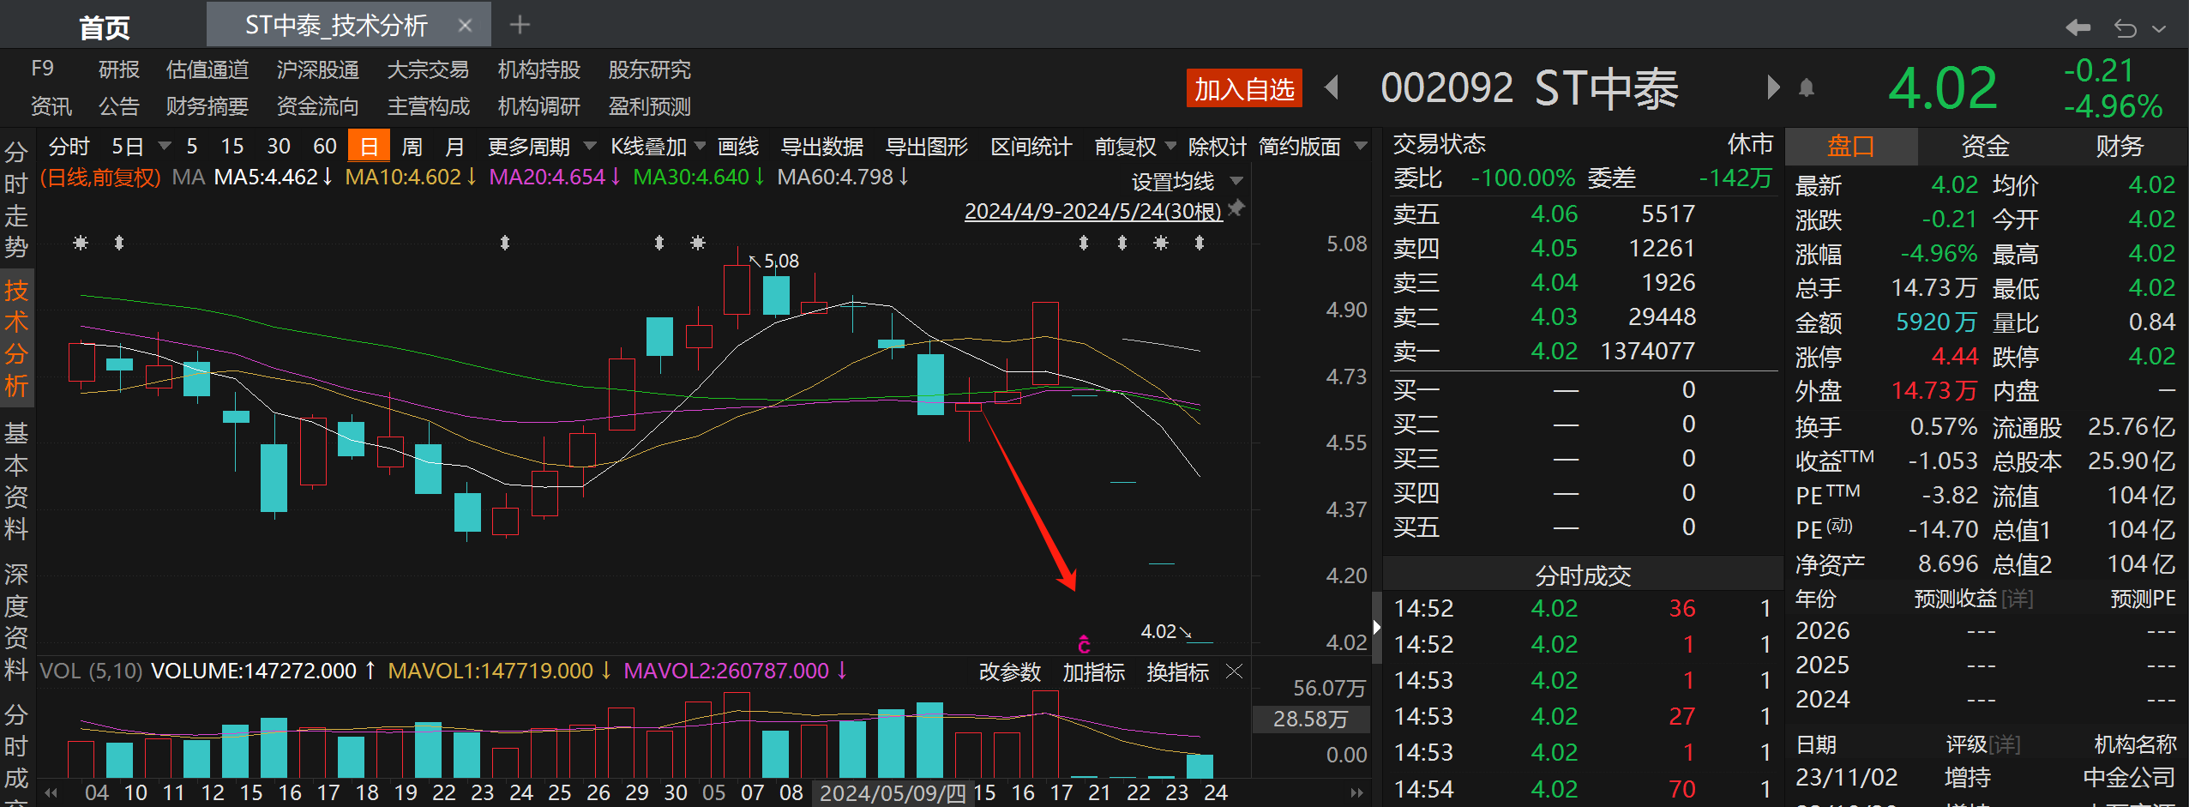Open the 2024/4/9-2024/5/24(30根) range link
Screen dimensions: 2189x807
point(1093,211)
